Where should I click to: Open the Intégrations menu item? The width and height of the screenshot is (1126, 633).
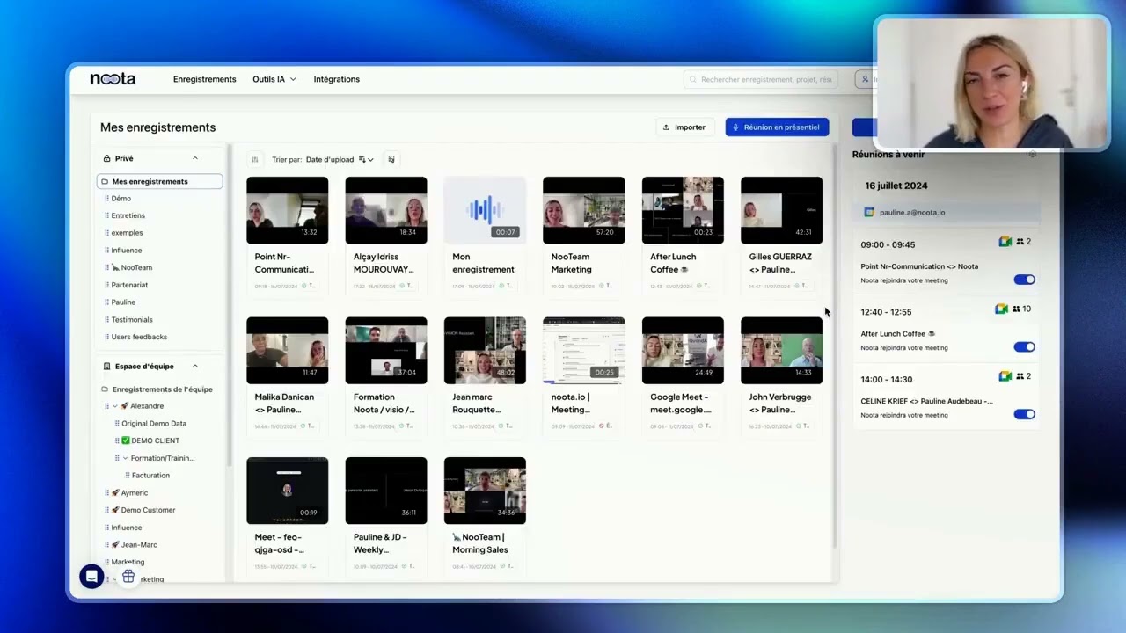point(336,79)
